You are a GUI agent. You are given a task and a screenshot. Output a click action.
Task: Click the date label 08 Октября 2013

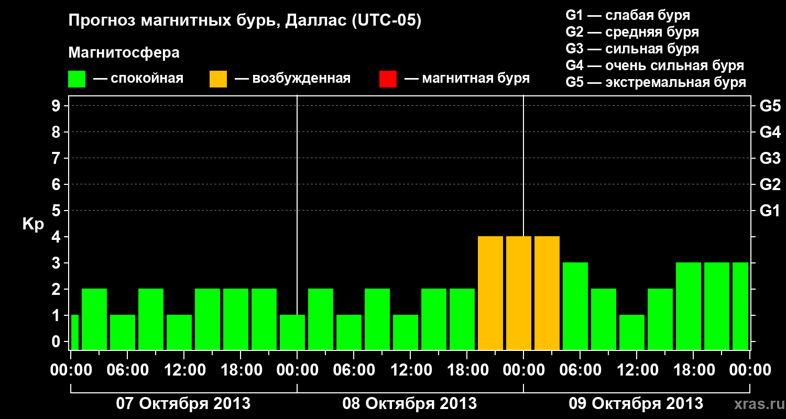click(x=410, y=403)
